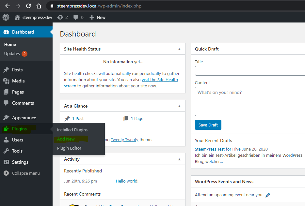Open the Hello world! post link
305x206 pixels.
(127, 181)
